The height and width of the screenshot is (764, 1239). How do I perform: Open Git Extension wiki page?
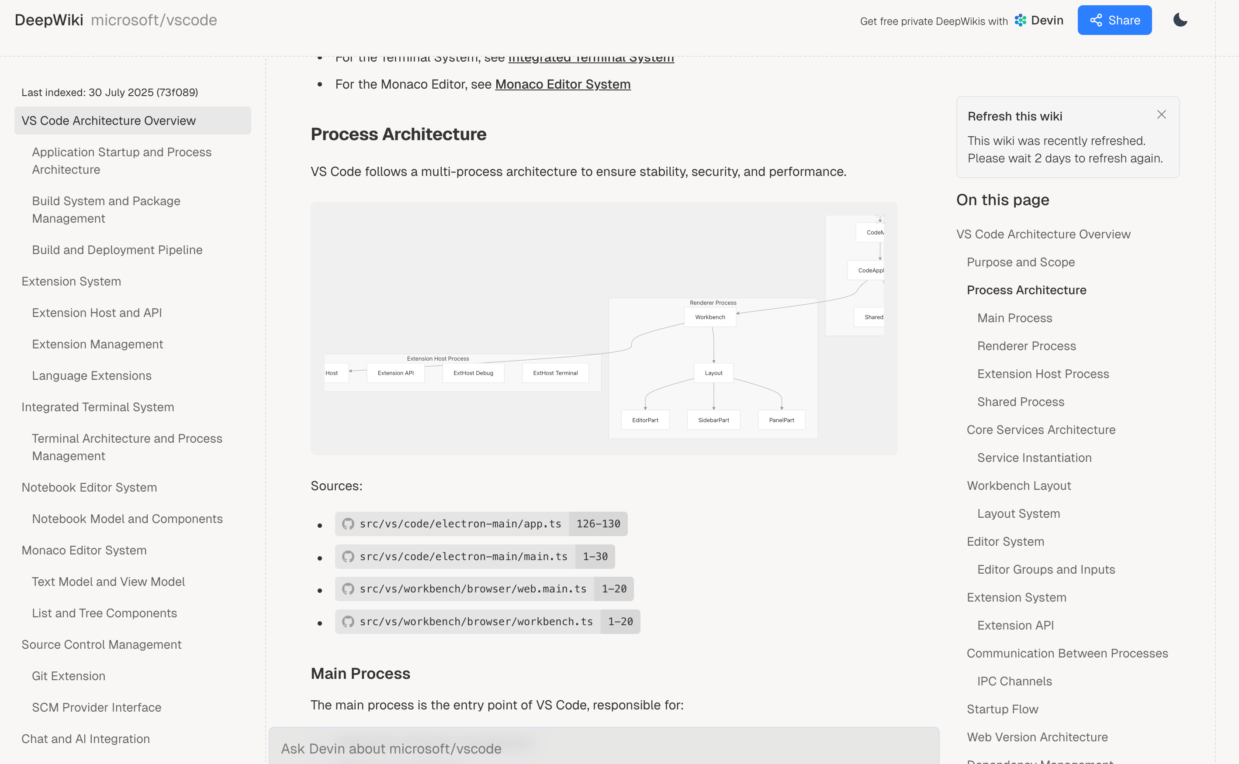point(68,676)
